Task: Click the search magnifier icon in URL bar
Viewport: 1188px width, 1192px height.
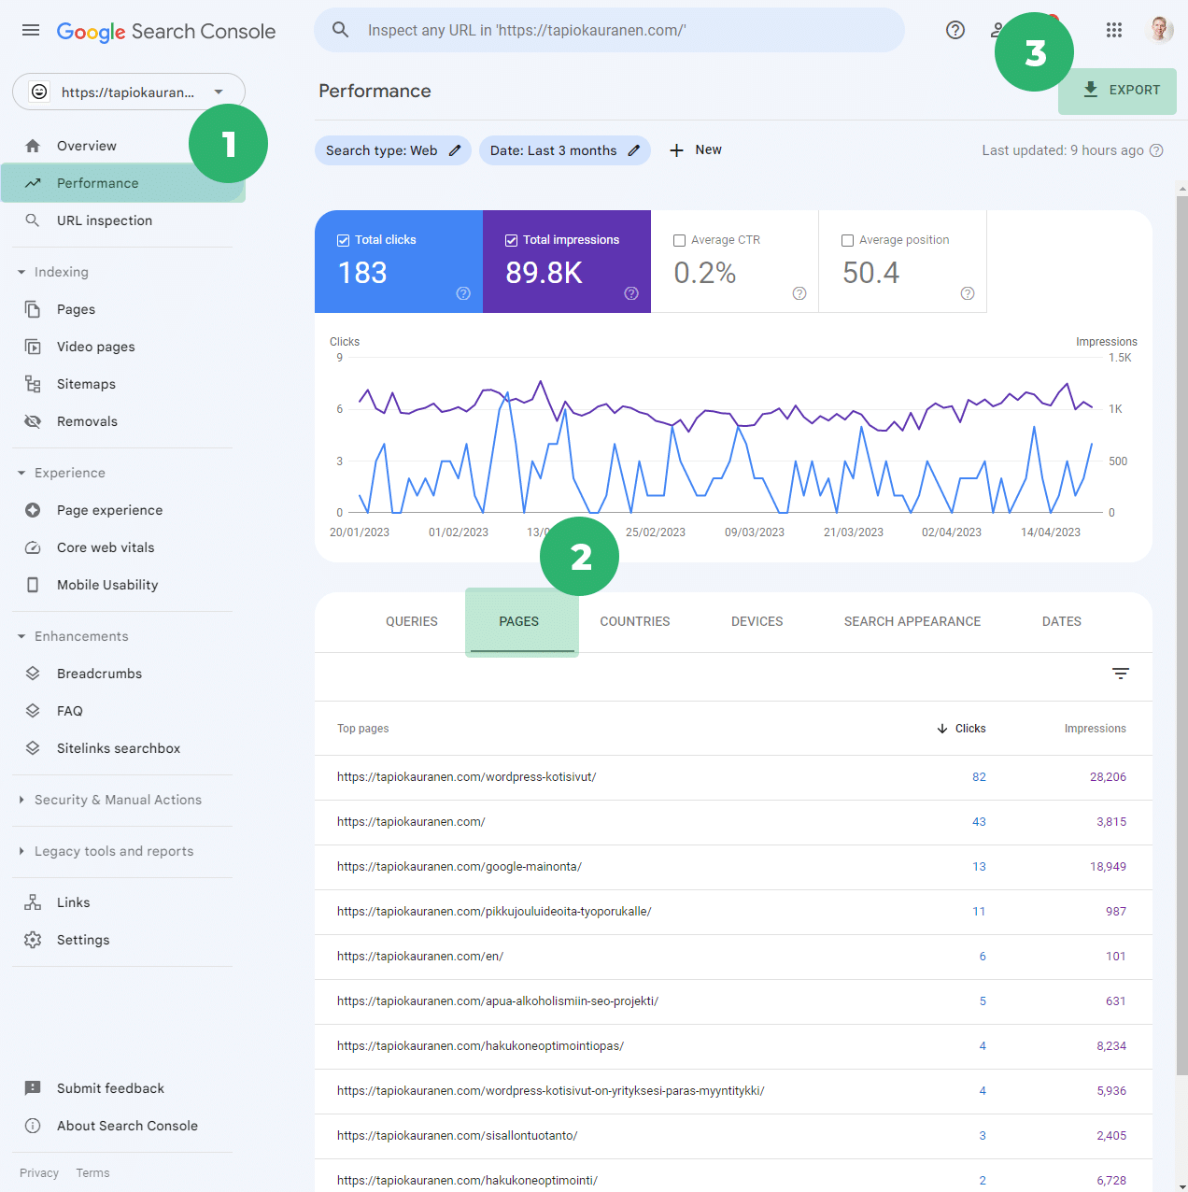Action: point(341,30)
